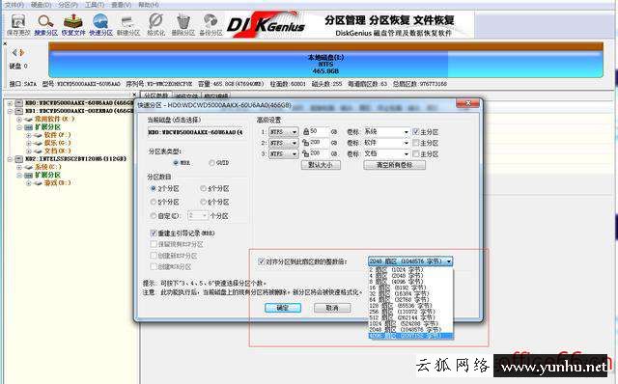Open Search Partitions (搜索分区) tool
This screenshot has width=618, height=384.
tap(45, 25)
